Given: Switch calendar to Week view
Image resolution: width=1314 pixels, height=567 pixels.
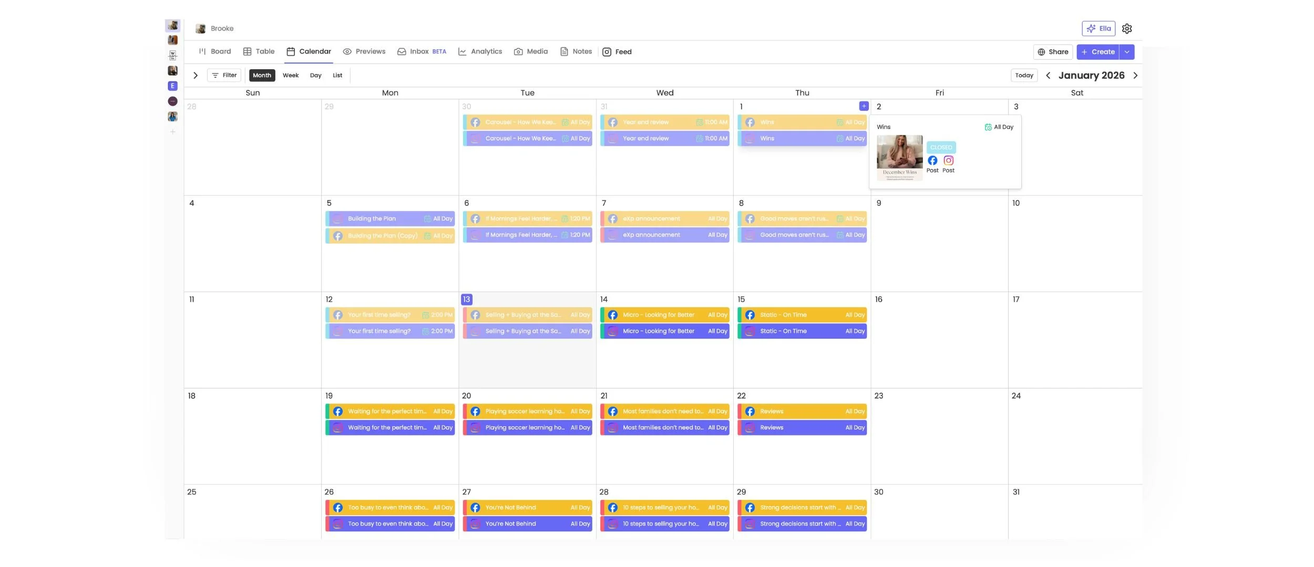Looking at the screenshot, I should click(x=290, y=76).
